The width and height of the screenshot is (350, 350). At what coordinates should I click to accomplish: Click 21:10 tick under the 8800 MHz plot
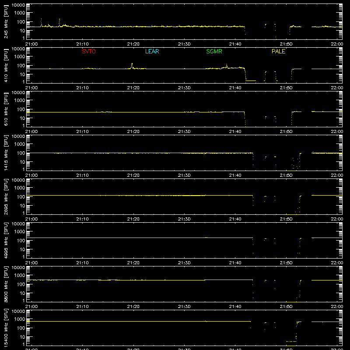pos(82,307)
